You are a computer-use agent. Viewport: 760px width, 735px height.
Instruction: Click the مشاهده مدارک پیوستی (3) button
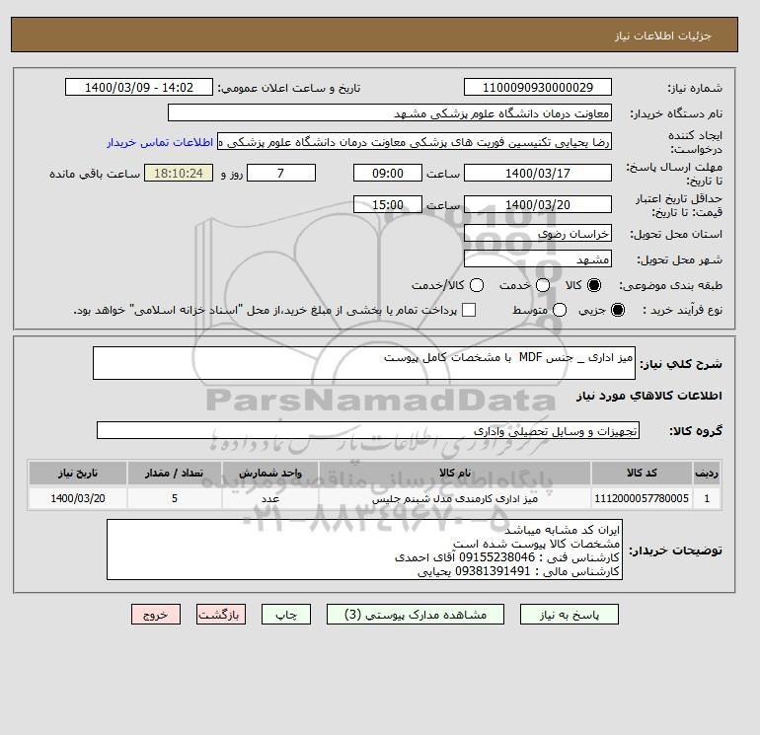416,615
